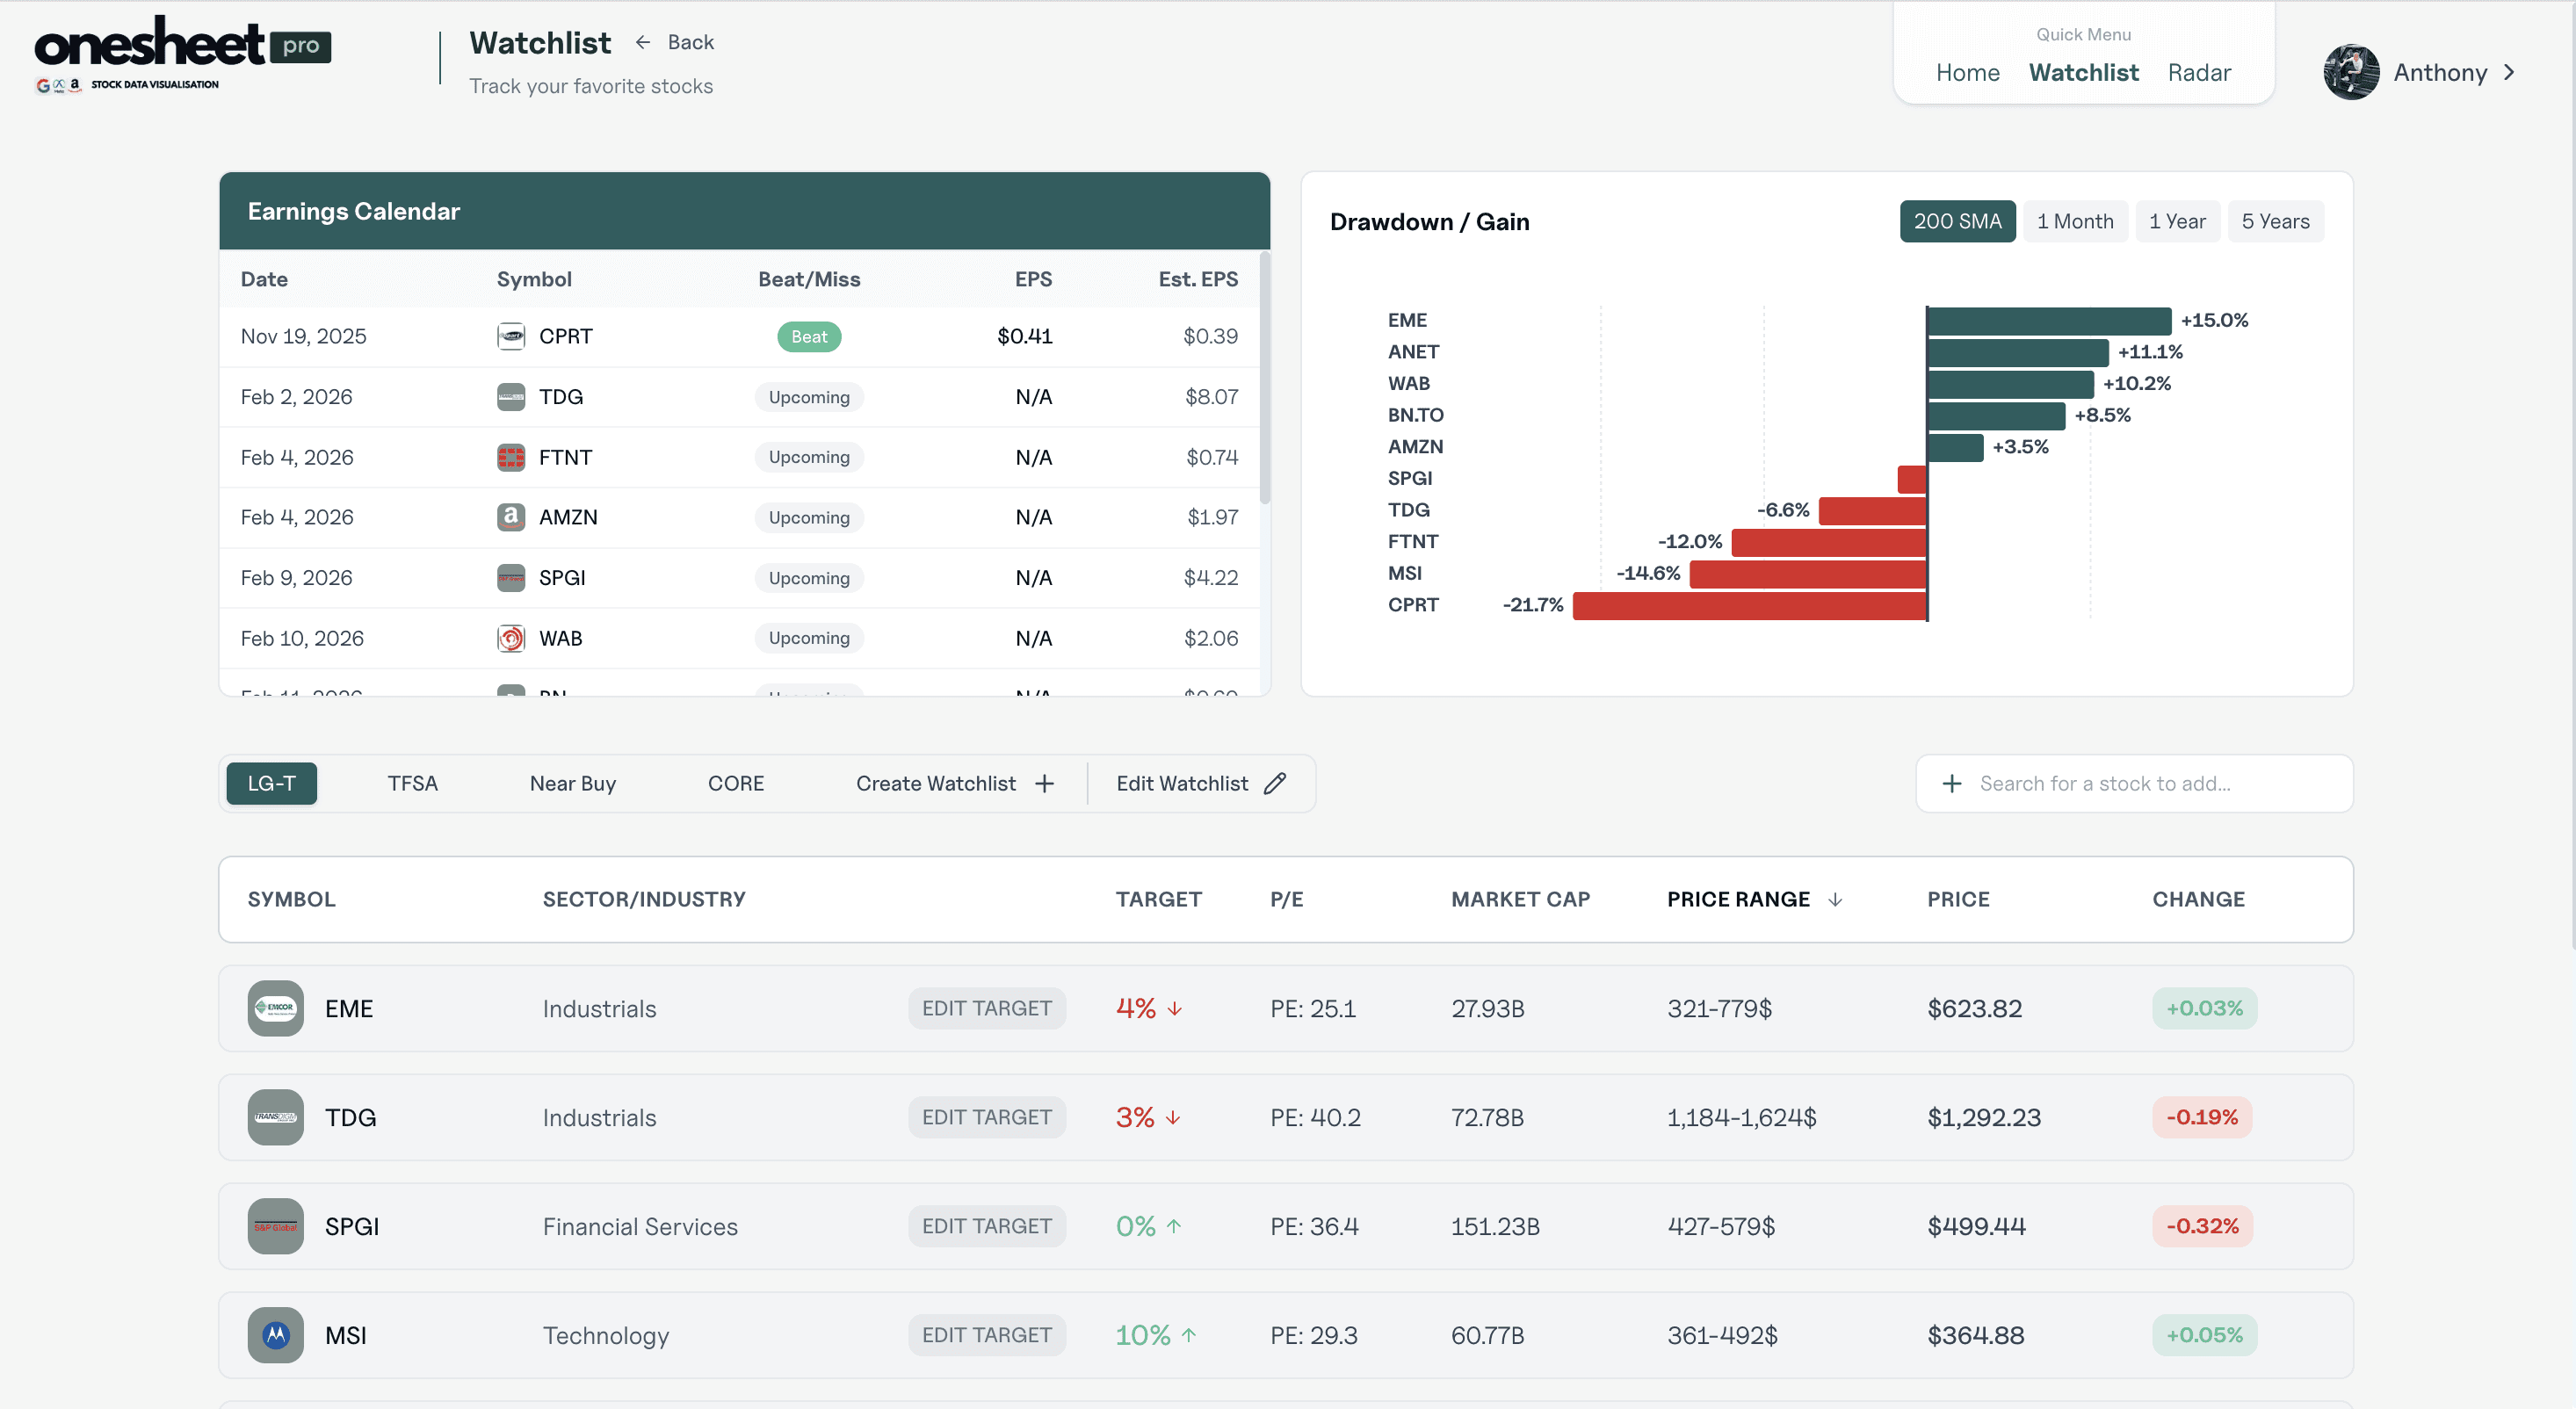
Task: Click the Back arrow beside Watchlist
Action: (643, 42)
